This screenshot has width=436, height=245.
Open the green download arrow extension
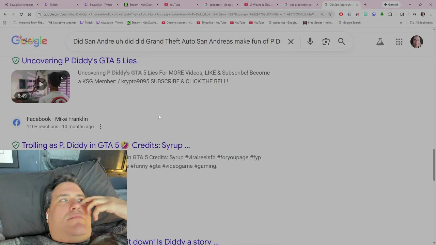point(382,14)
